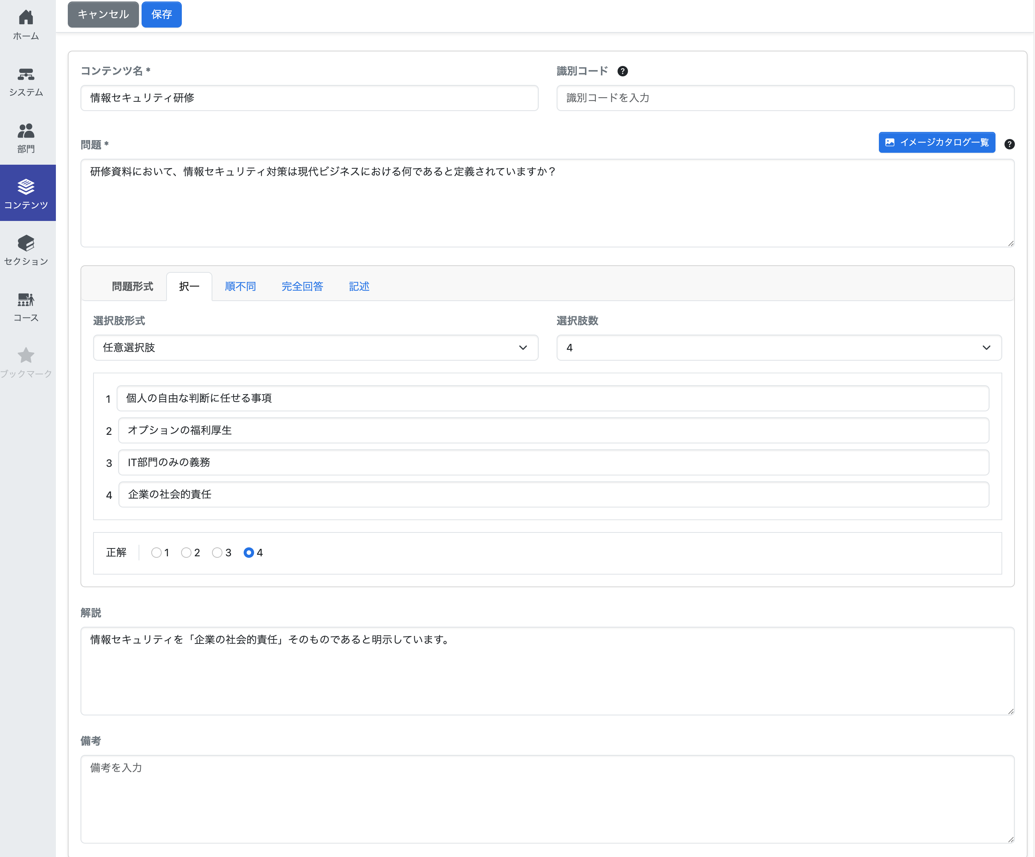Select correct answer radio 2
Image resolution: width=1035 pixels, height=857 pixels.
click(186, 553)
